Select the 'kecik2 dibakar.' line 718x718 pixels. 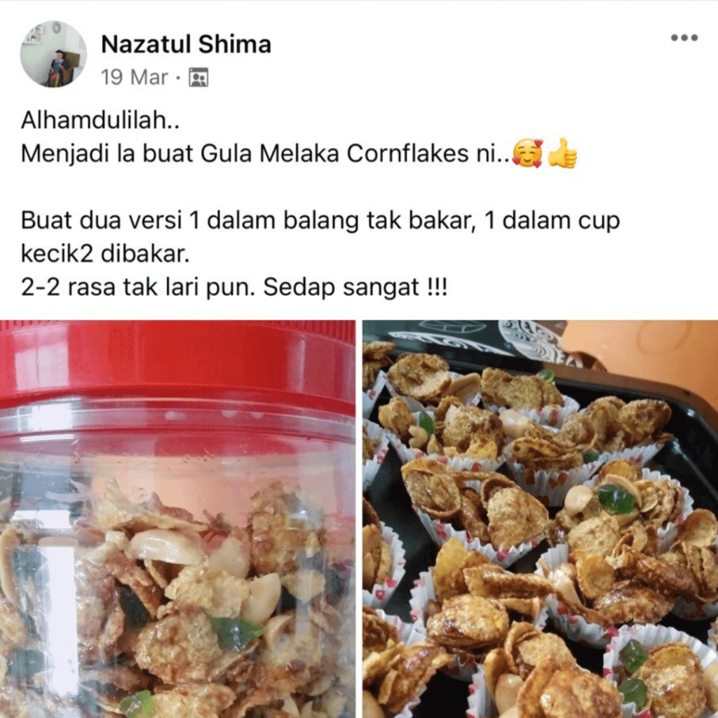pos(105,254)
